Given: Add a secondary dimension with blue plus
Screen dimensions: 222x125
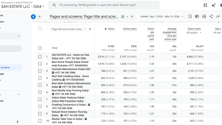Looking at the screenshot, I should [x=90, y=29].
